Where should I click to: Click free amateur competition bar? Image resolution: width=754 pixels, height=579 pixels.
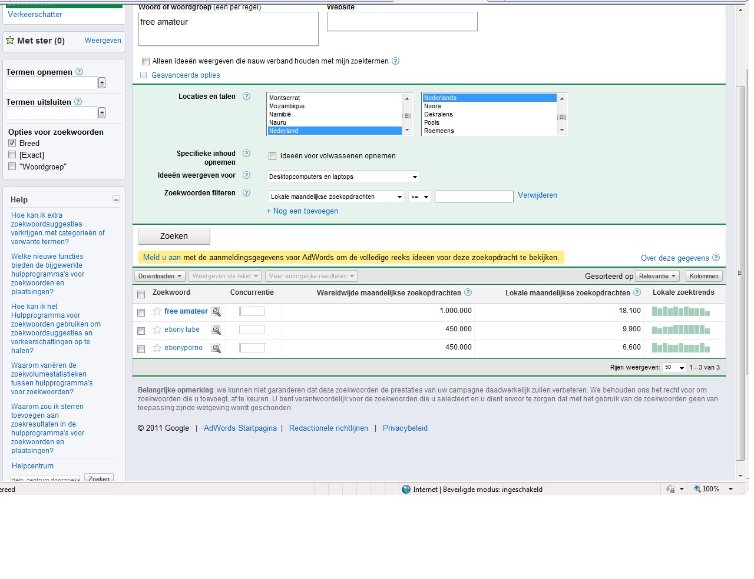pos(252,311)
